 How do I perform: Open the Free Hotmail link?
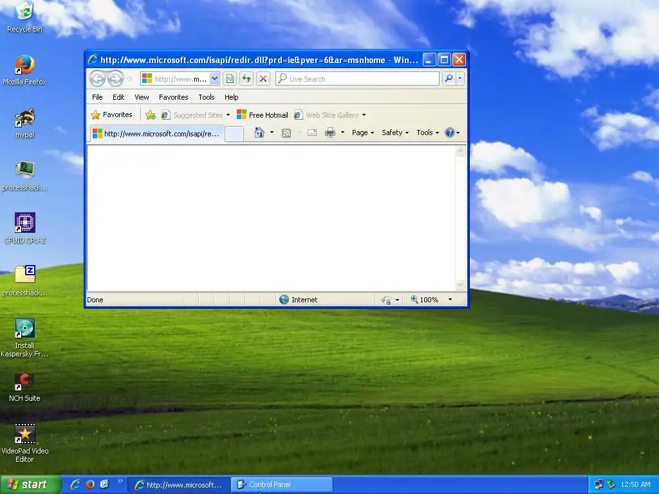(x=263, y=114)
